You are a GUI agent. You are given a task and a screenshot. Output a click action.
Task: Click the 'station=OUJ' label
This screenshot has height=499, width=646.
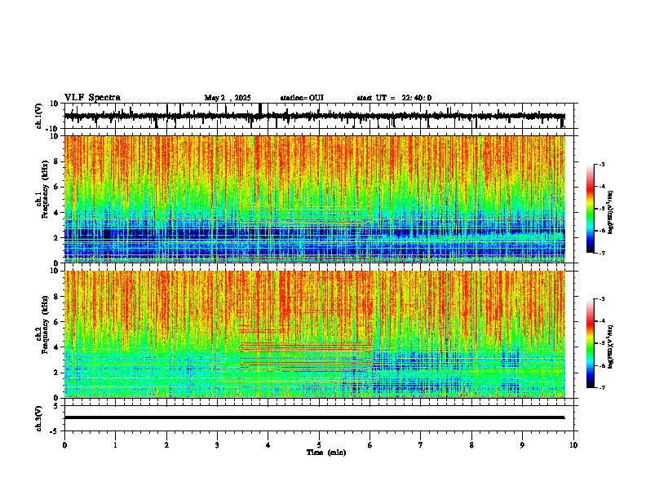click(x=302, y=98)
